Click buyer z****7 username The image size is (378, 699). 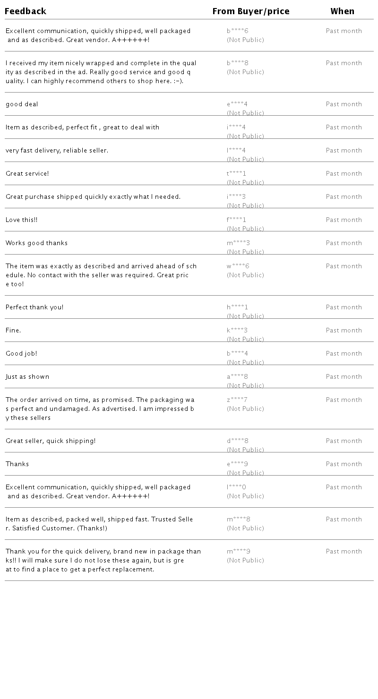coord(237,400)
